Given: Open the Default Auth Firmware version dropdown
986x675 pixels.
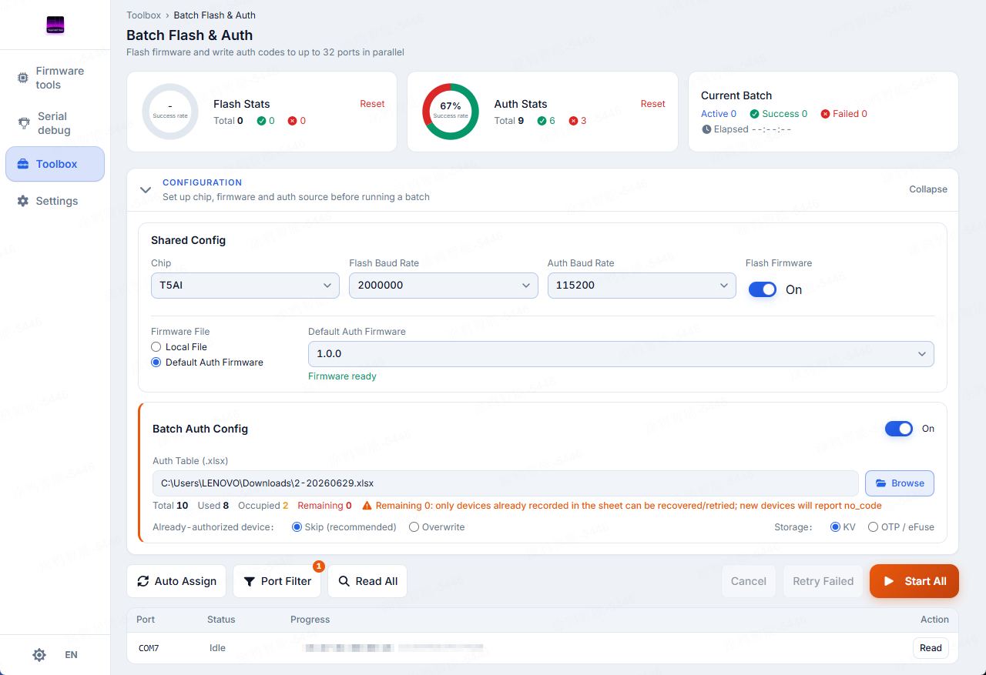Looking at the screenshot, I should click(x=621, y=354).
